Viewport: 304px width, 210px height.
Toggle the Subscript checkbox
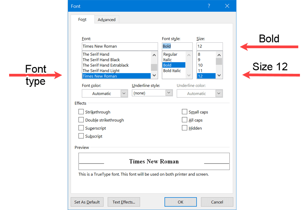[x=81, y=136]
